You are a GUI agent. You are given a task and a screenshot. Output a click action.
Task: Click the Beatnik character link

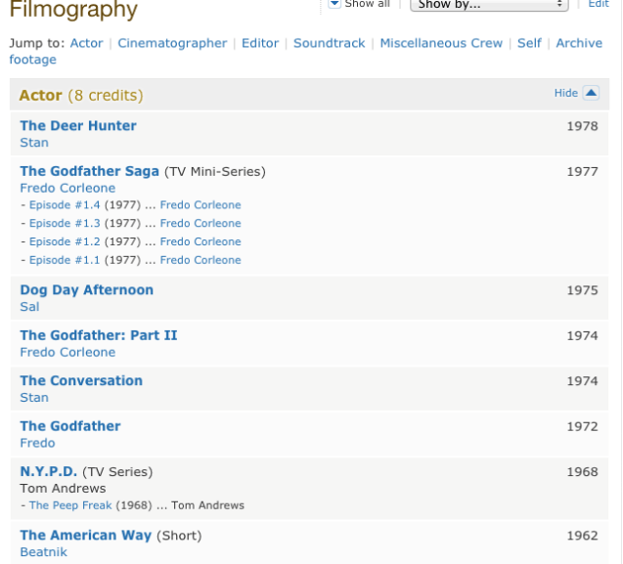click(44, 552)
